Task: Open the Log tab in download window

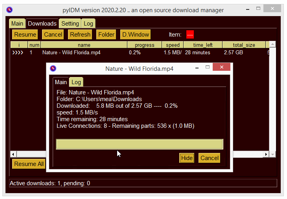Action: coord(76,82)
